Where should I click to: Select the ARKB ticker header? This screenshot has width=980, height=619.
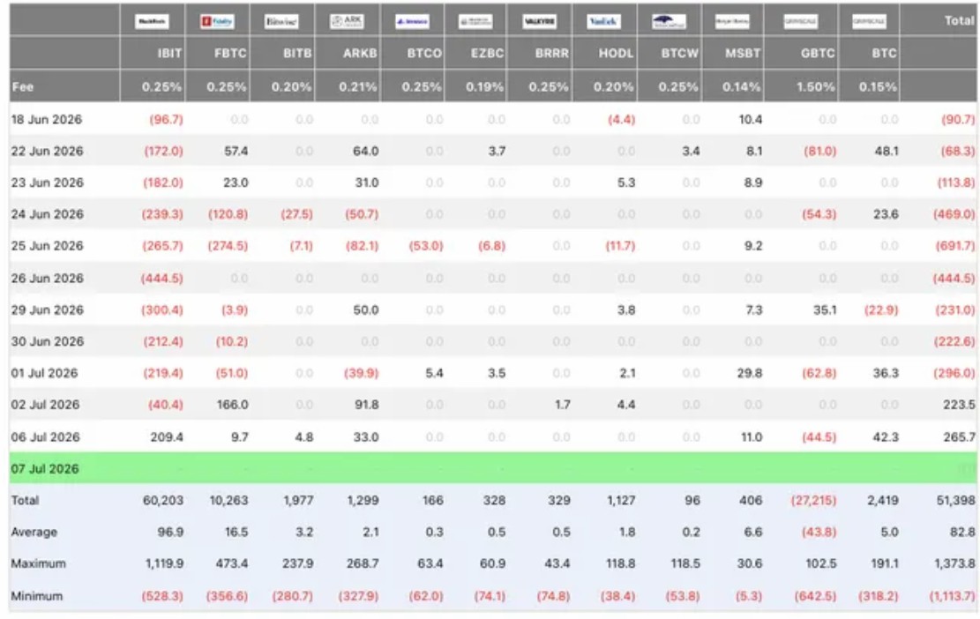tap(360, 54)
